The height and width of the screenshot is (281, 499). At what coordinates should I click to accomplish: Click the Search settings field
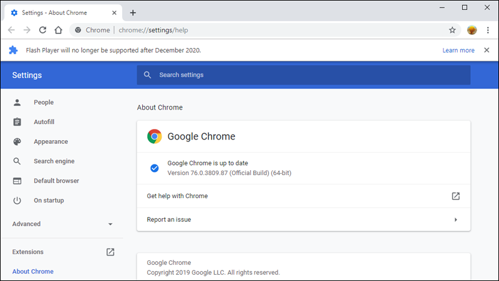click(x=304, y=75)
